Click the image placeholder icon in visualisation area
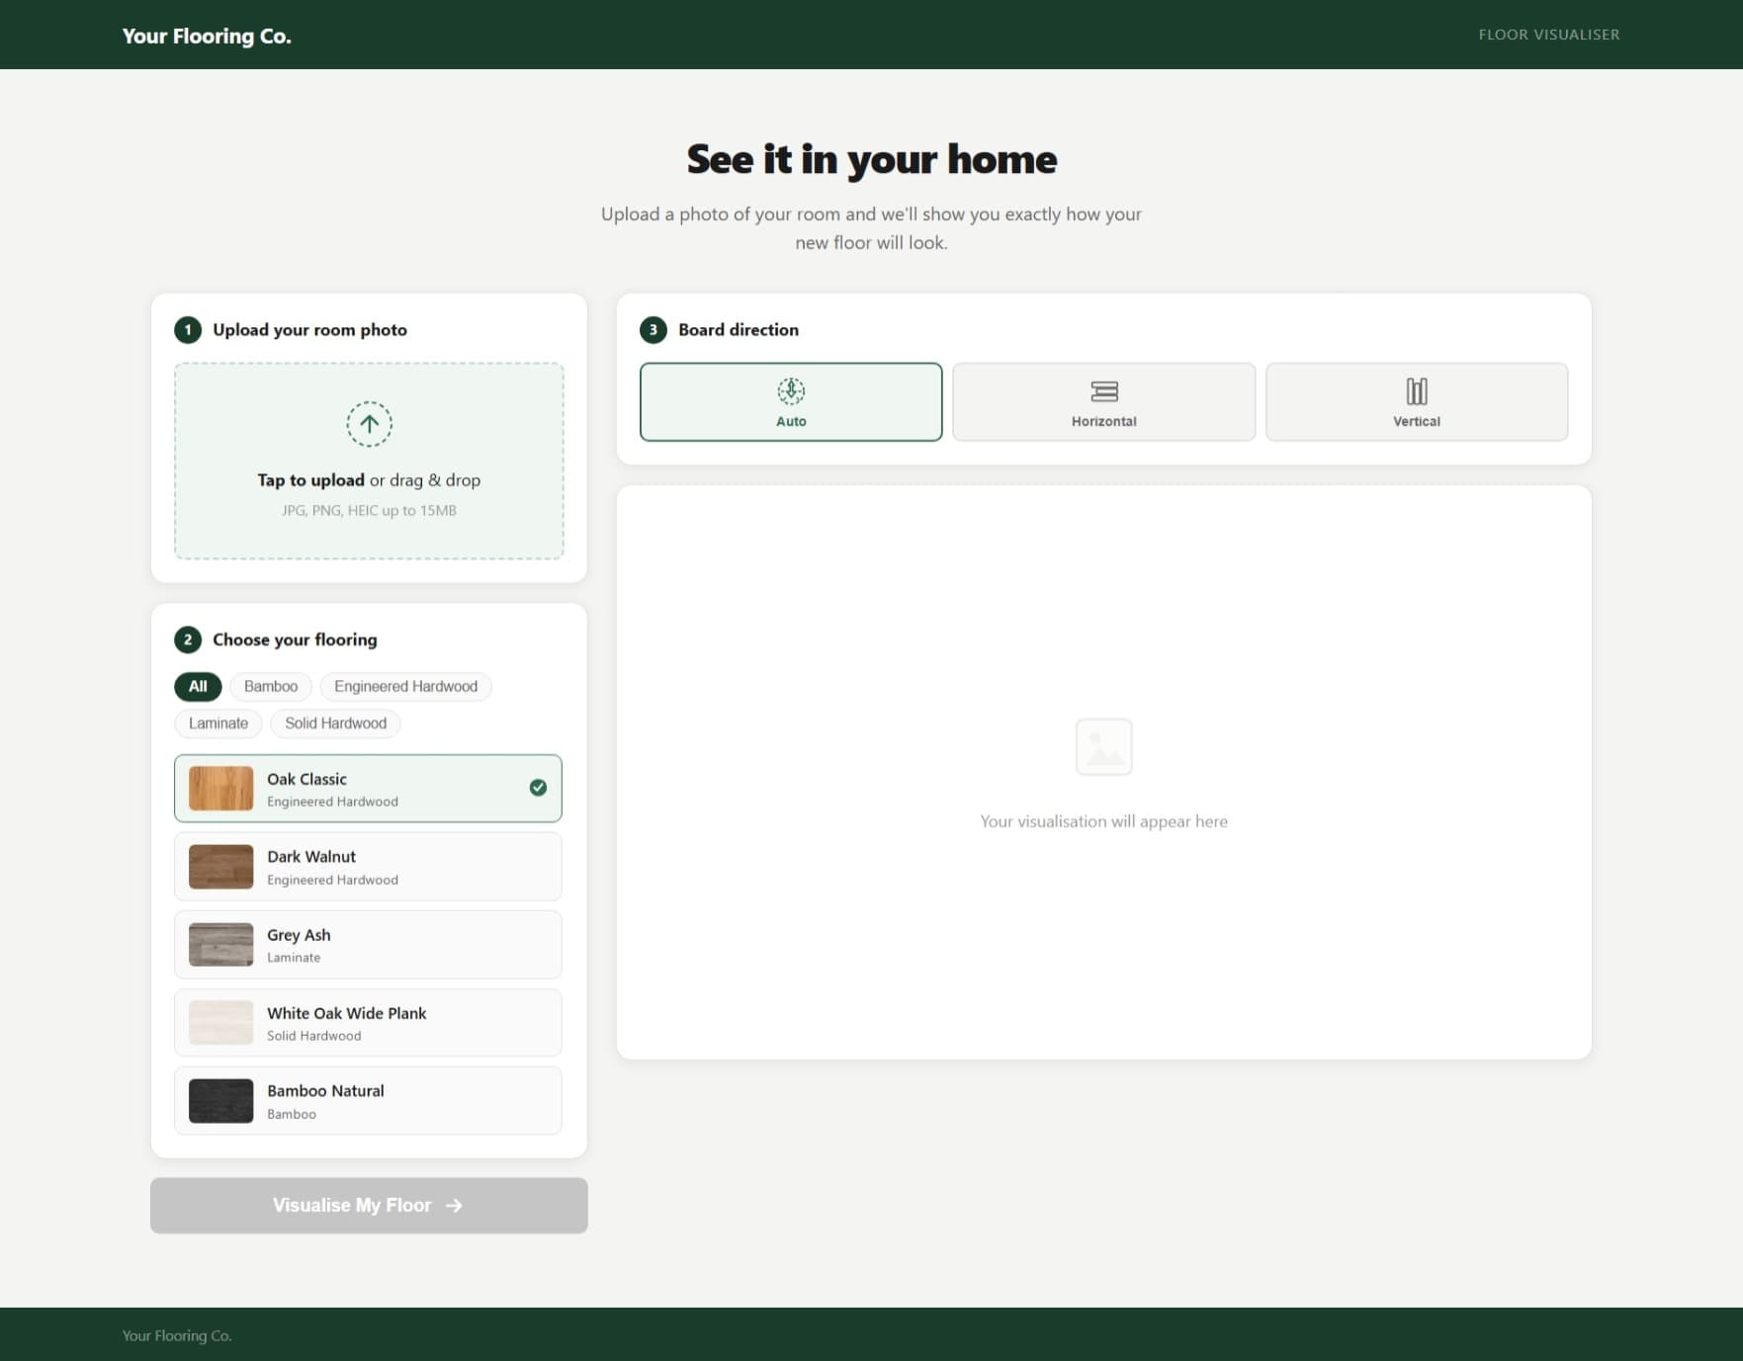This screenshot has width=1743, height=1361. coord(1103,748)
